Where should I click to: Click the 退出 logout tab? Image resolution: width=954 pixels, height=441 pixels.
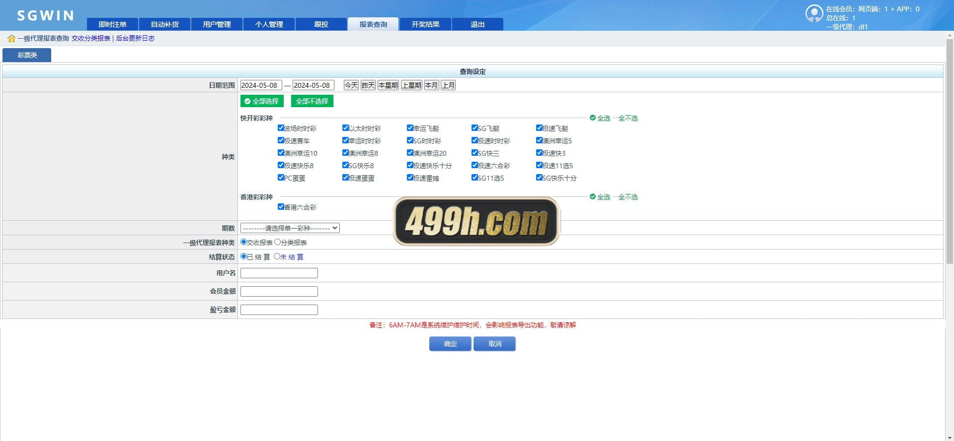coord(477,24)
